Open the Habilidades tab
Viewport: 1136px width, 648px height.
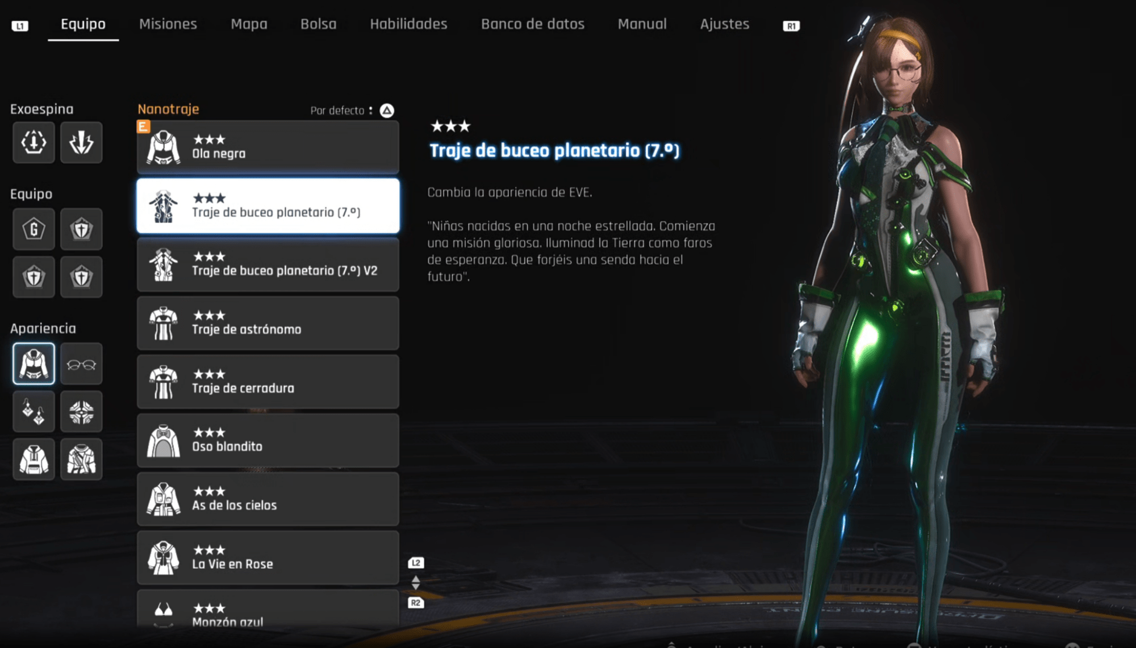point(408,24)
